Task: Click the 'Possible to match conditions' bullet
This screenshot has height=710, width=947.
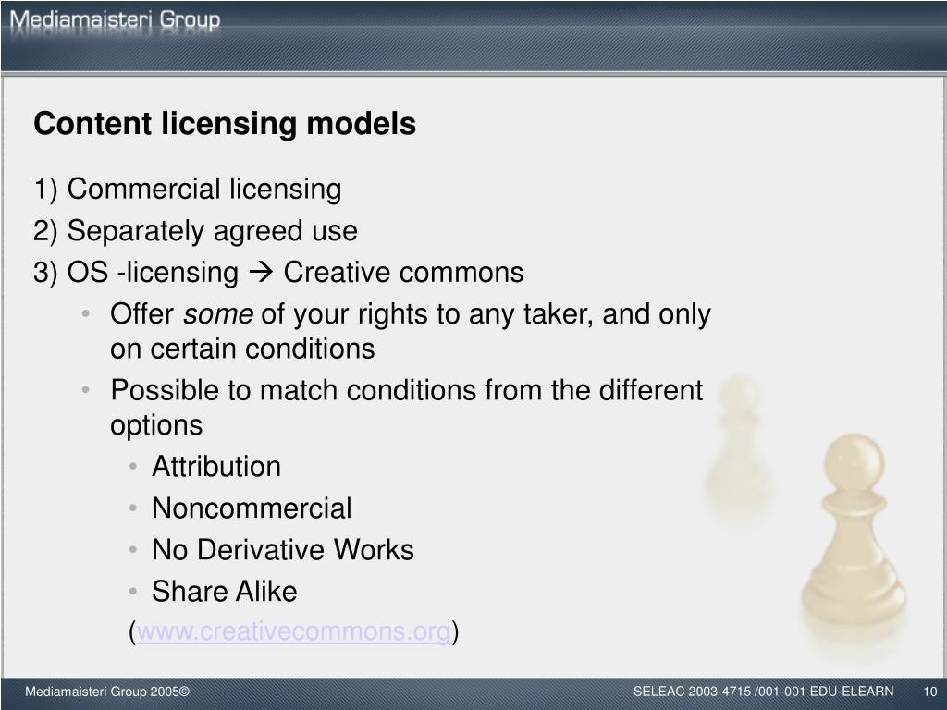Action: [x=407, y=408]
